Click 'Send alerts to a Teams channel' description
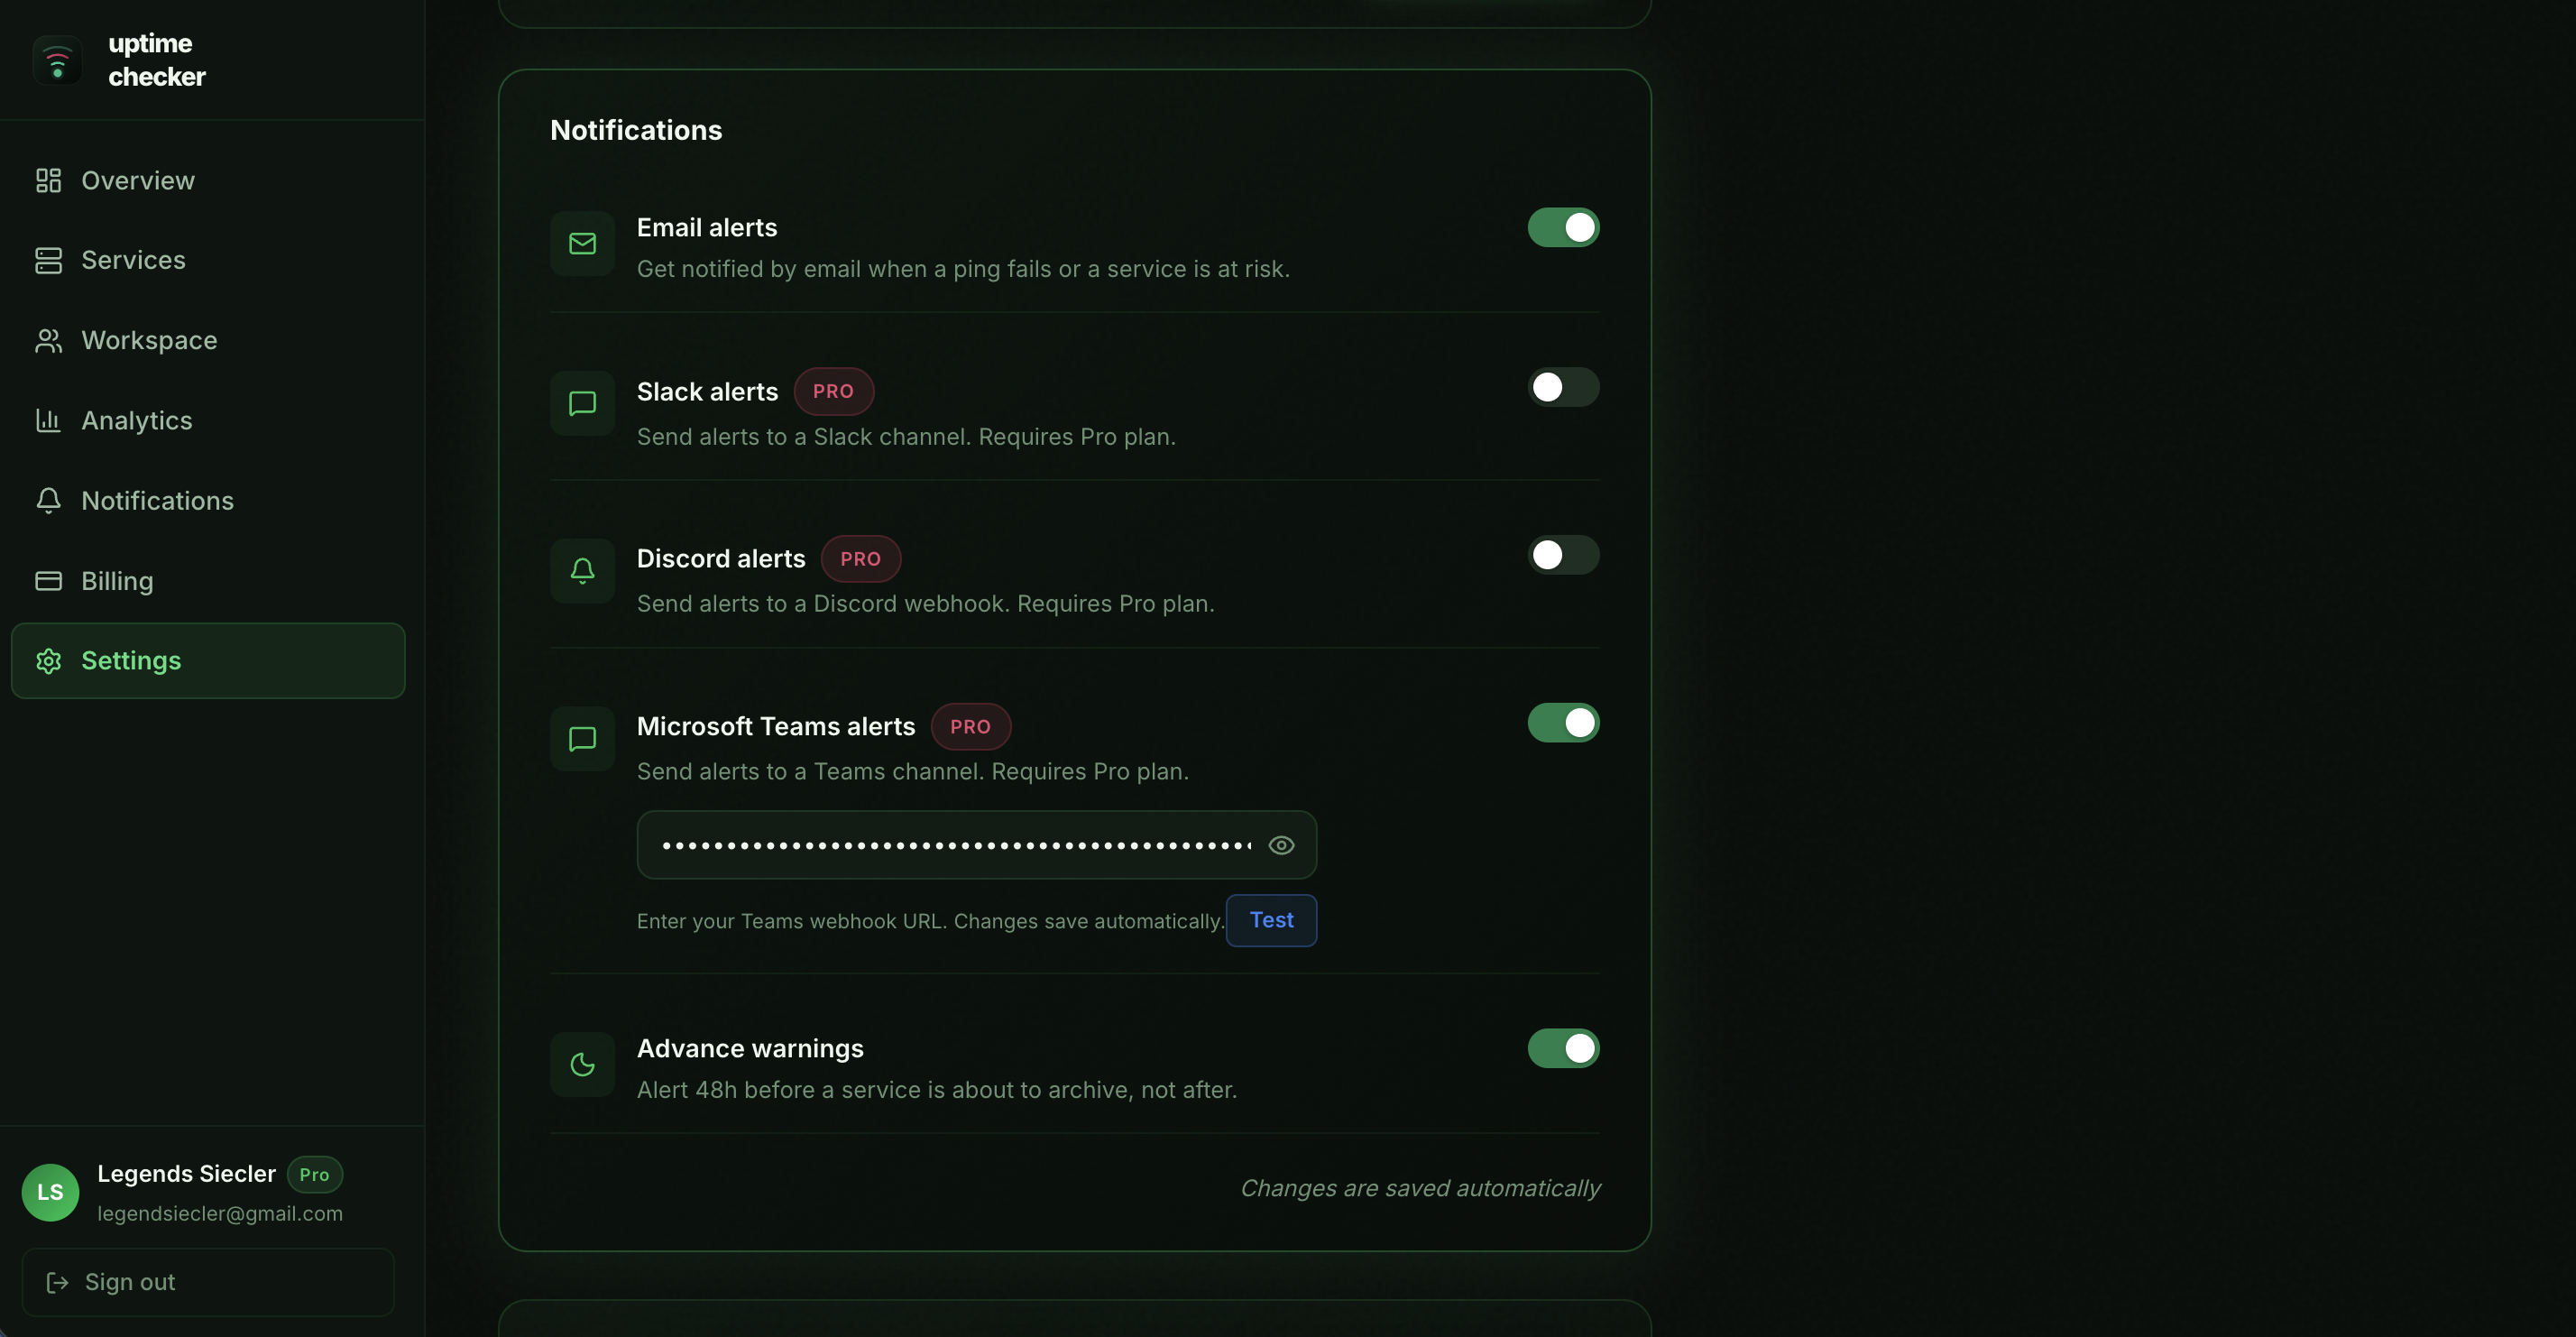Viewport: 2576px width, 1337px height. pyautogui.click(x=913, y=771)
